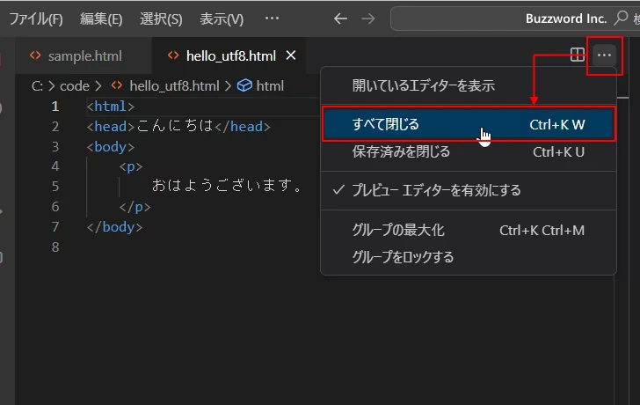Close the hello_utf8.html tab
Viewport: 640px width, 405px height.
pyautogui.click(x=291, y=55)
